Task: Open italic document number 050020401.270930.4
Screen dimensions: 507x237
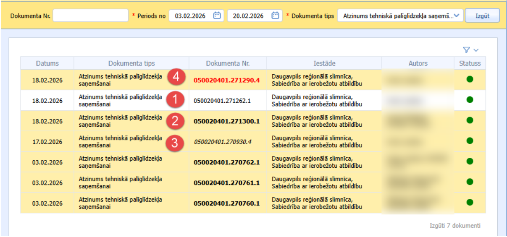Action: [223, 141]
